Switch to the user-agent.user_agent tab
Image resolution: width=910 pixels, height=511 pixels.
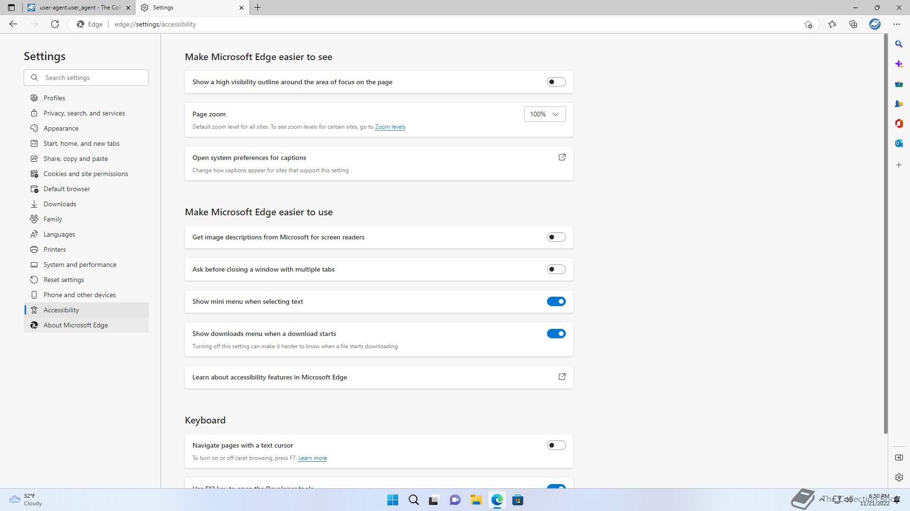tap(78, 8)
